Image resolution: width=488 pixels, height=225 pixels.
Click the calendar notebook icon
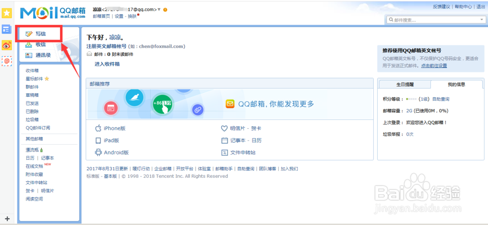point(224,140)
